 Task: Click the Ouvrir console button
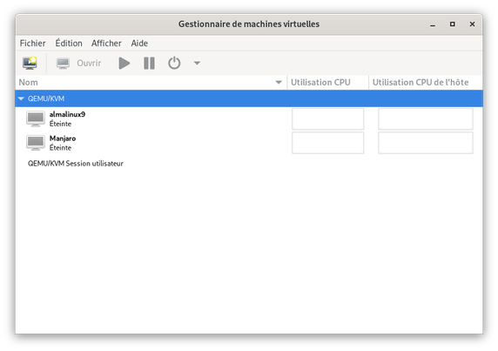(78, 63)
